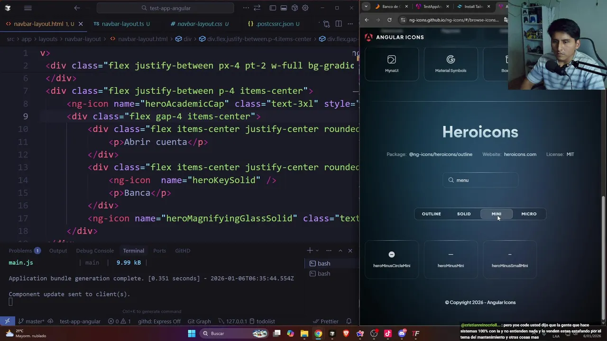Toggle primary sidebar layout icon
Viewport: 607px width, 341px height.
(x=273, y=8)
